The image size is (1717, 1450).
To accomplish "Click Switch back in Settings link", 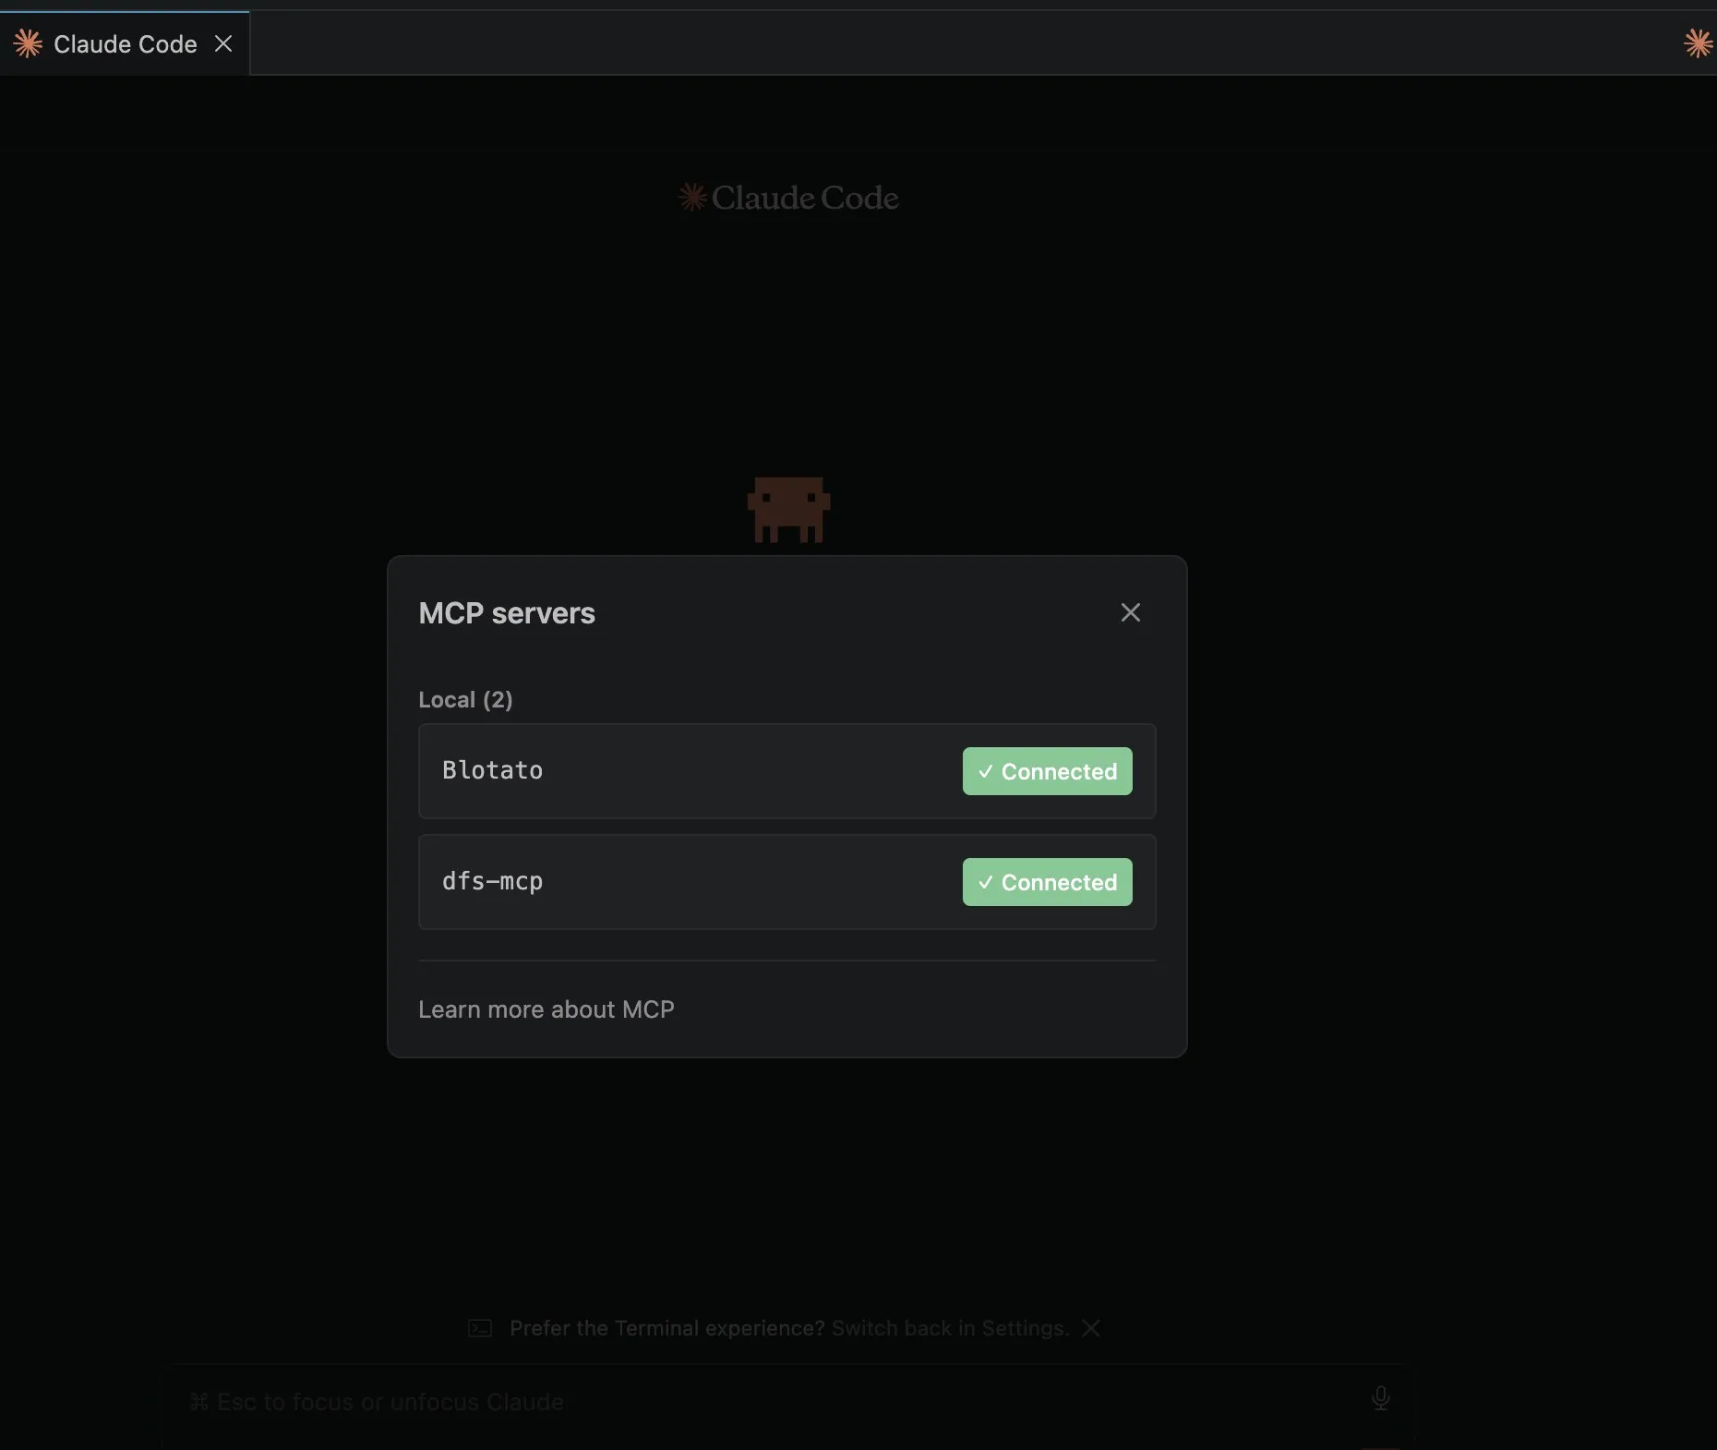I will [950, 1328].
